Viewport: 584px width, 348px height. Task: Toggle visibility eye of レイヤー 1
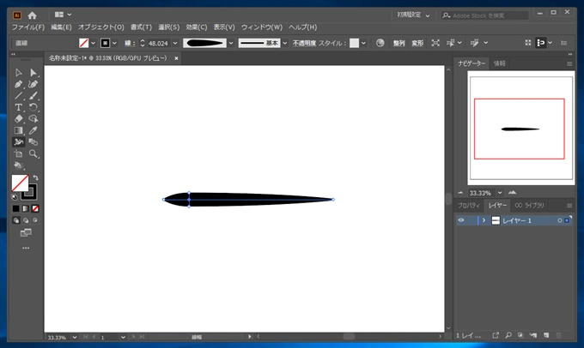point(461,220)
